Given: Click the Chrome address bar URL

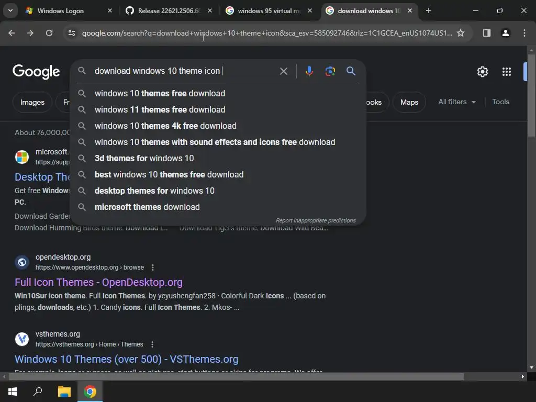Looking at the screenshot, I should (266, 33).
